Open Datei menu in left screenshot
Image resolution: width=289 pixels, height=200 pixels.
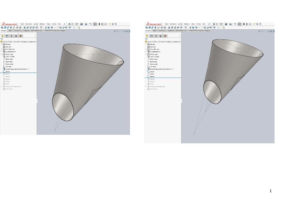click(22, 24)
